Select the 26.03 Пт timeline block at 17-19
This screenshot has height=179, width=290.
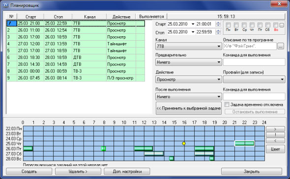(204, 149)
